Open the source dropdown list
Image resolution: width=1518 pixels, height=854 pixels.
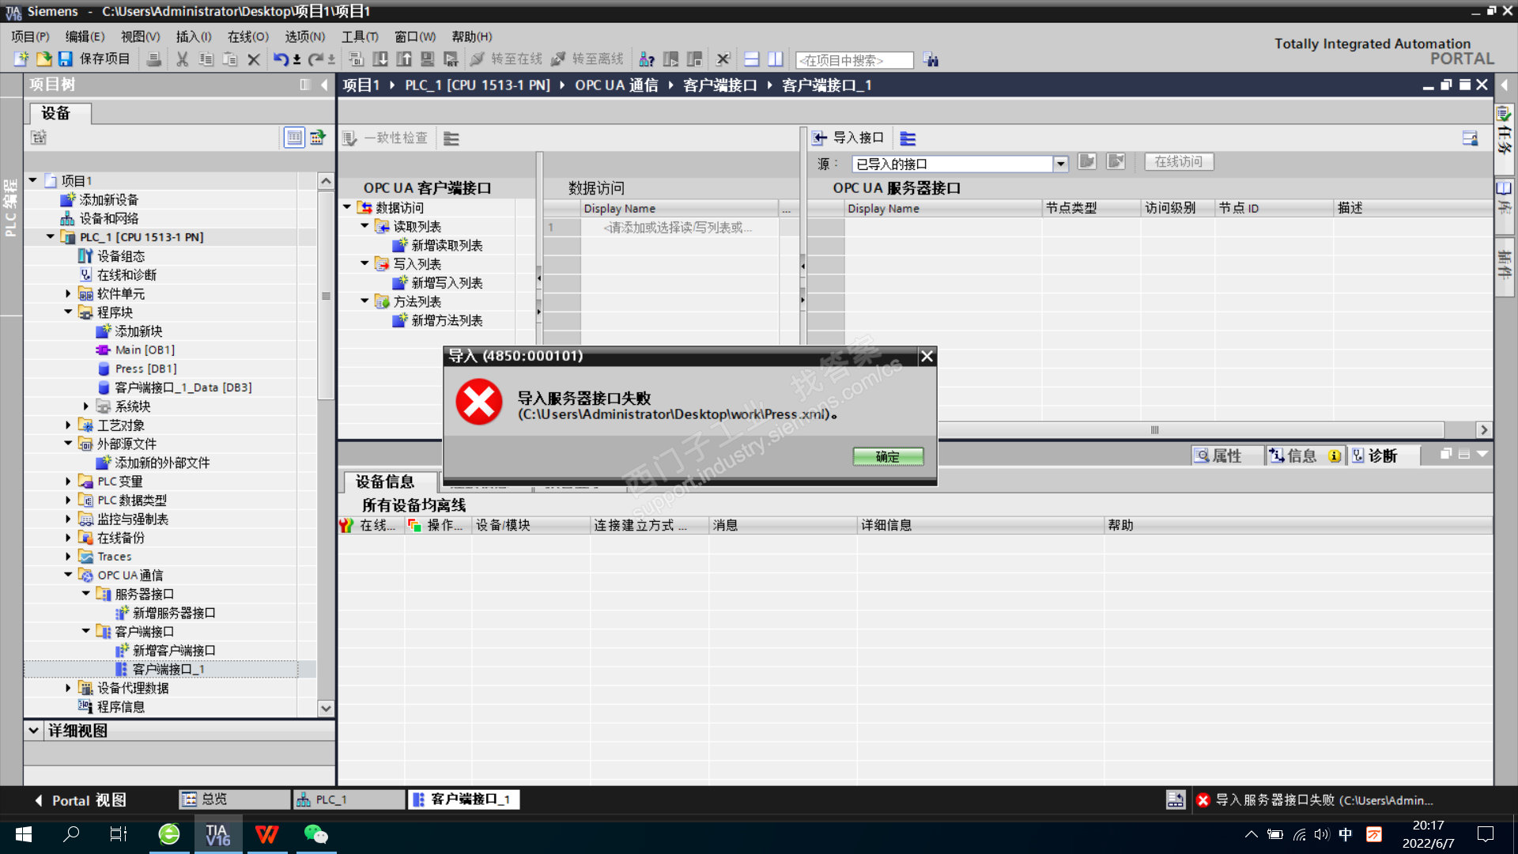point(1060,164)
